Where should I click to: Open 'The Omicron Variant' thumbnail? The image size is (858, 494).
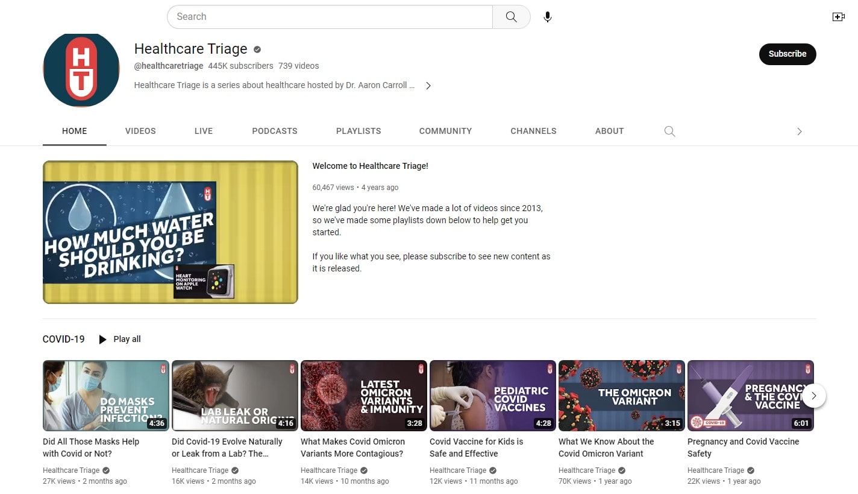coord(622,396)
